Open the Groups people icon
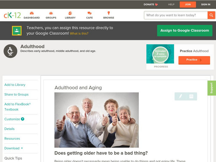 tap(51, 13)
